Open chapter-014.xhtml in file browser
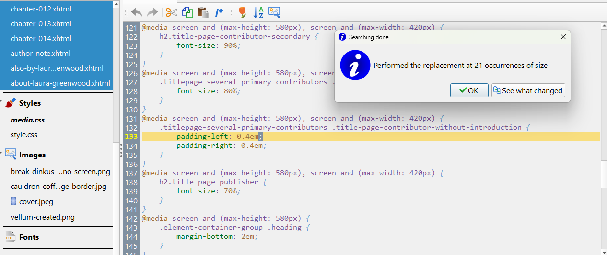 pos(41,38)
